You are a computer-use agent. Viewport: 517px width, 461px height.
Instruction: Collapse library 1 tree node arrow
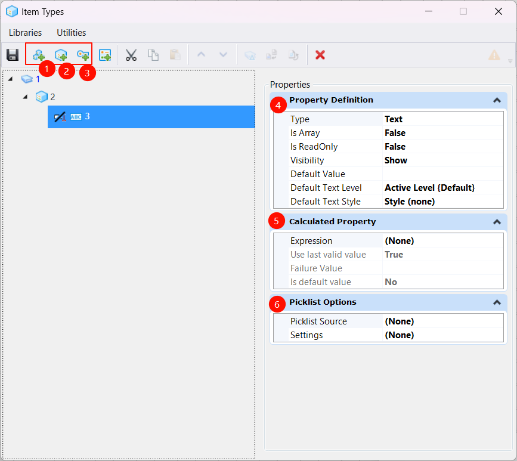pos(10,79)
